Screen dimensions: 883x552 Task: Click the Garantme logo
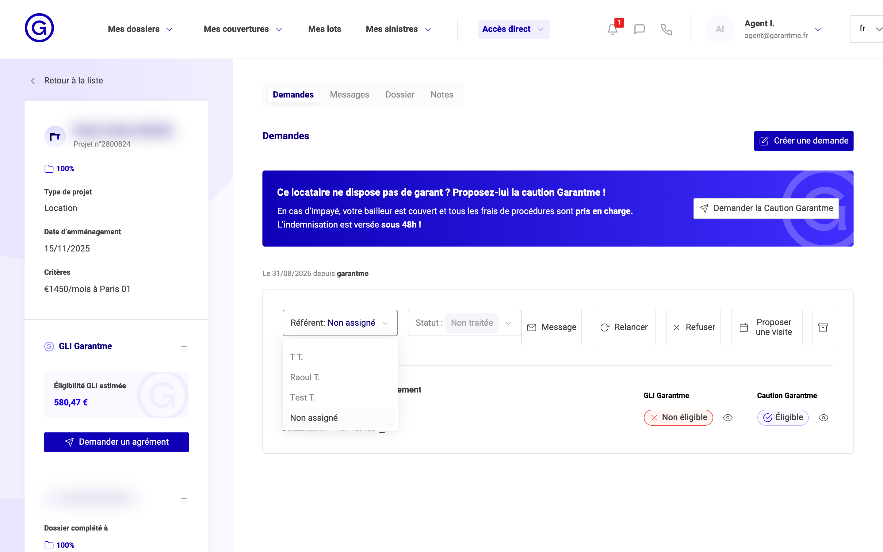point(40,28)
